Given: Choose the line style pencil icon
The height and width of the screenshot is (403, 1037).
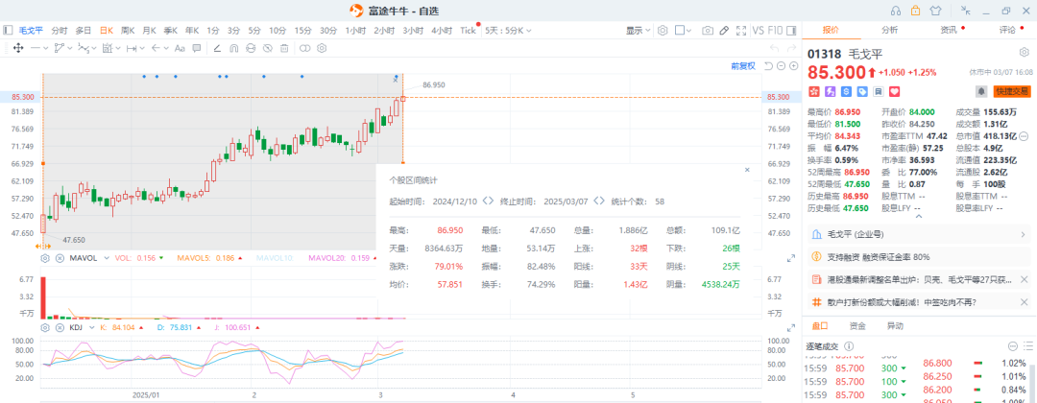Looking at the screenshot, I should point(217,48).
